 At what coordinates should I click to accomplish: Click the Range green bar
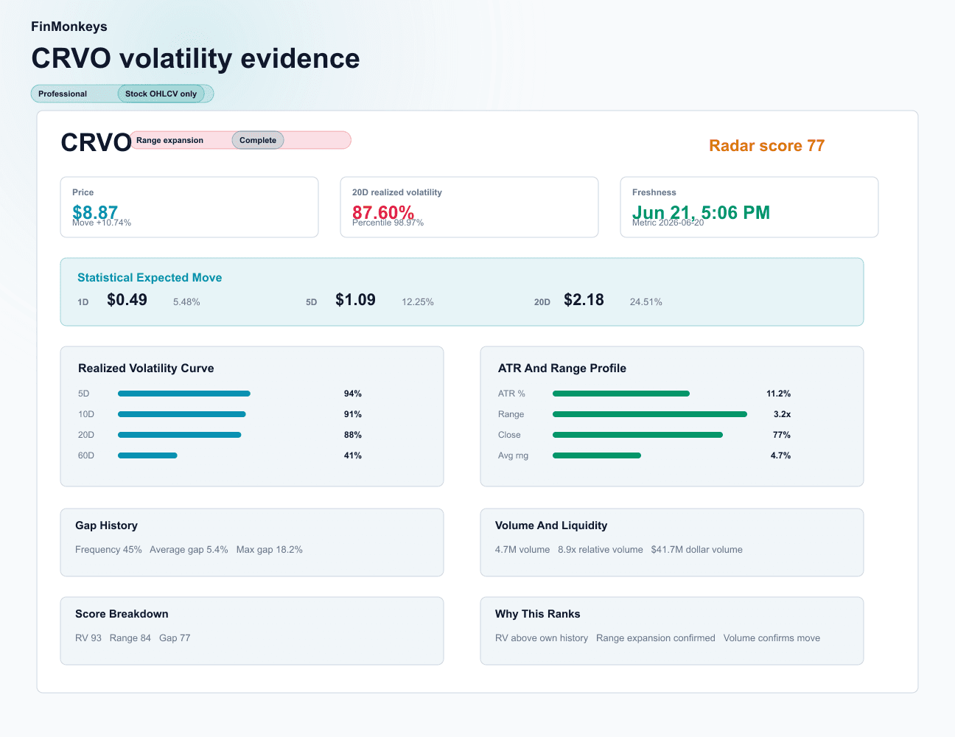pos(650,414)
